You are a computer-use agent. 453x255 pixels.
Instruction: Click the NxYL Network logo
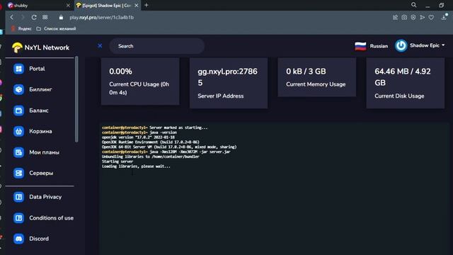pyautogui.click(x=40, y=47)
